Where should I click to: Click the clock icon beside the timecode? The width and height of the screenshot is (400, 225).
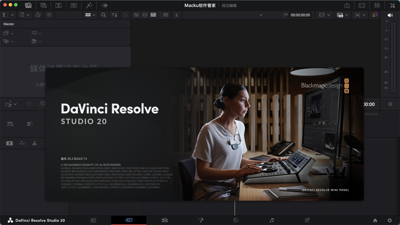coord(286,15)
